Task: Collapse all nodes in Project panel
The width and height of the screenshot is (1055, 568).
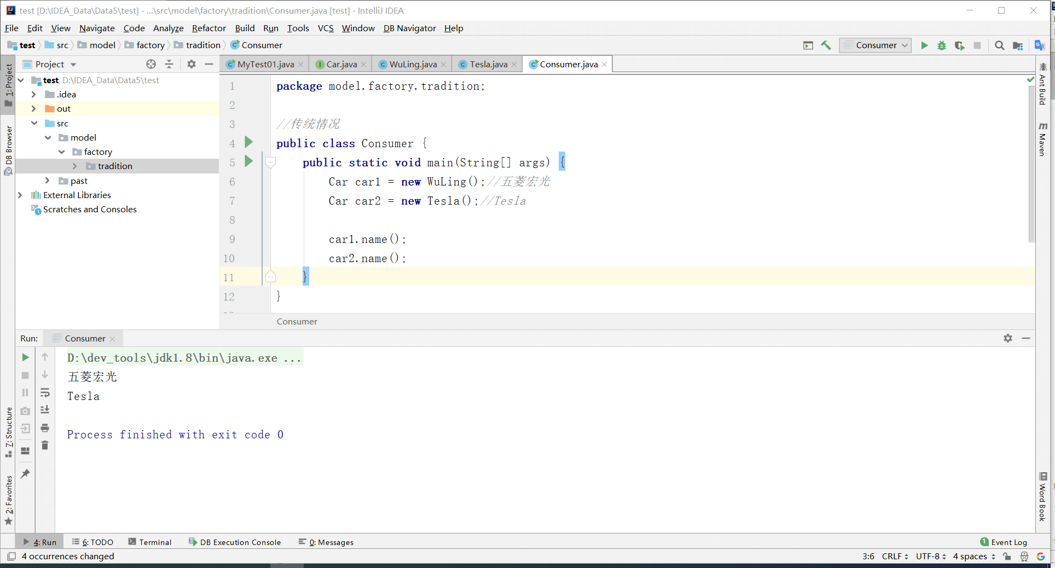Action: pyautogui.click(x=169, y=64)
